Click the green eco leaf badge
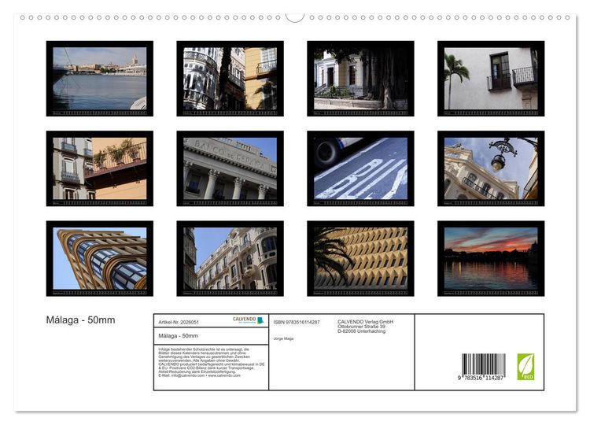Screen dimensions: 590x425 tap(525, 367)
